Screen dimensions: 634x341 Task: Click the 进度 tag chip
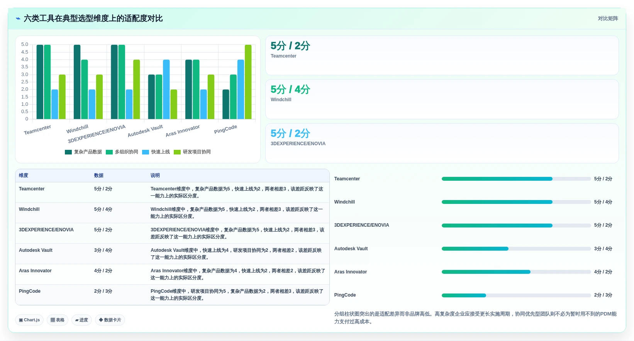(x=81, y=320)
